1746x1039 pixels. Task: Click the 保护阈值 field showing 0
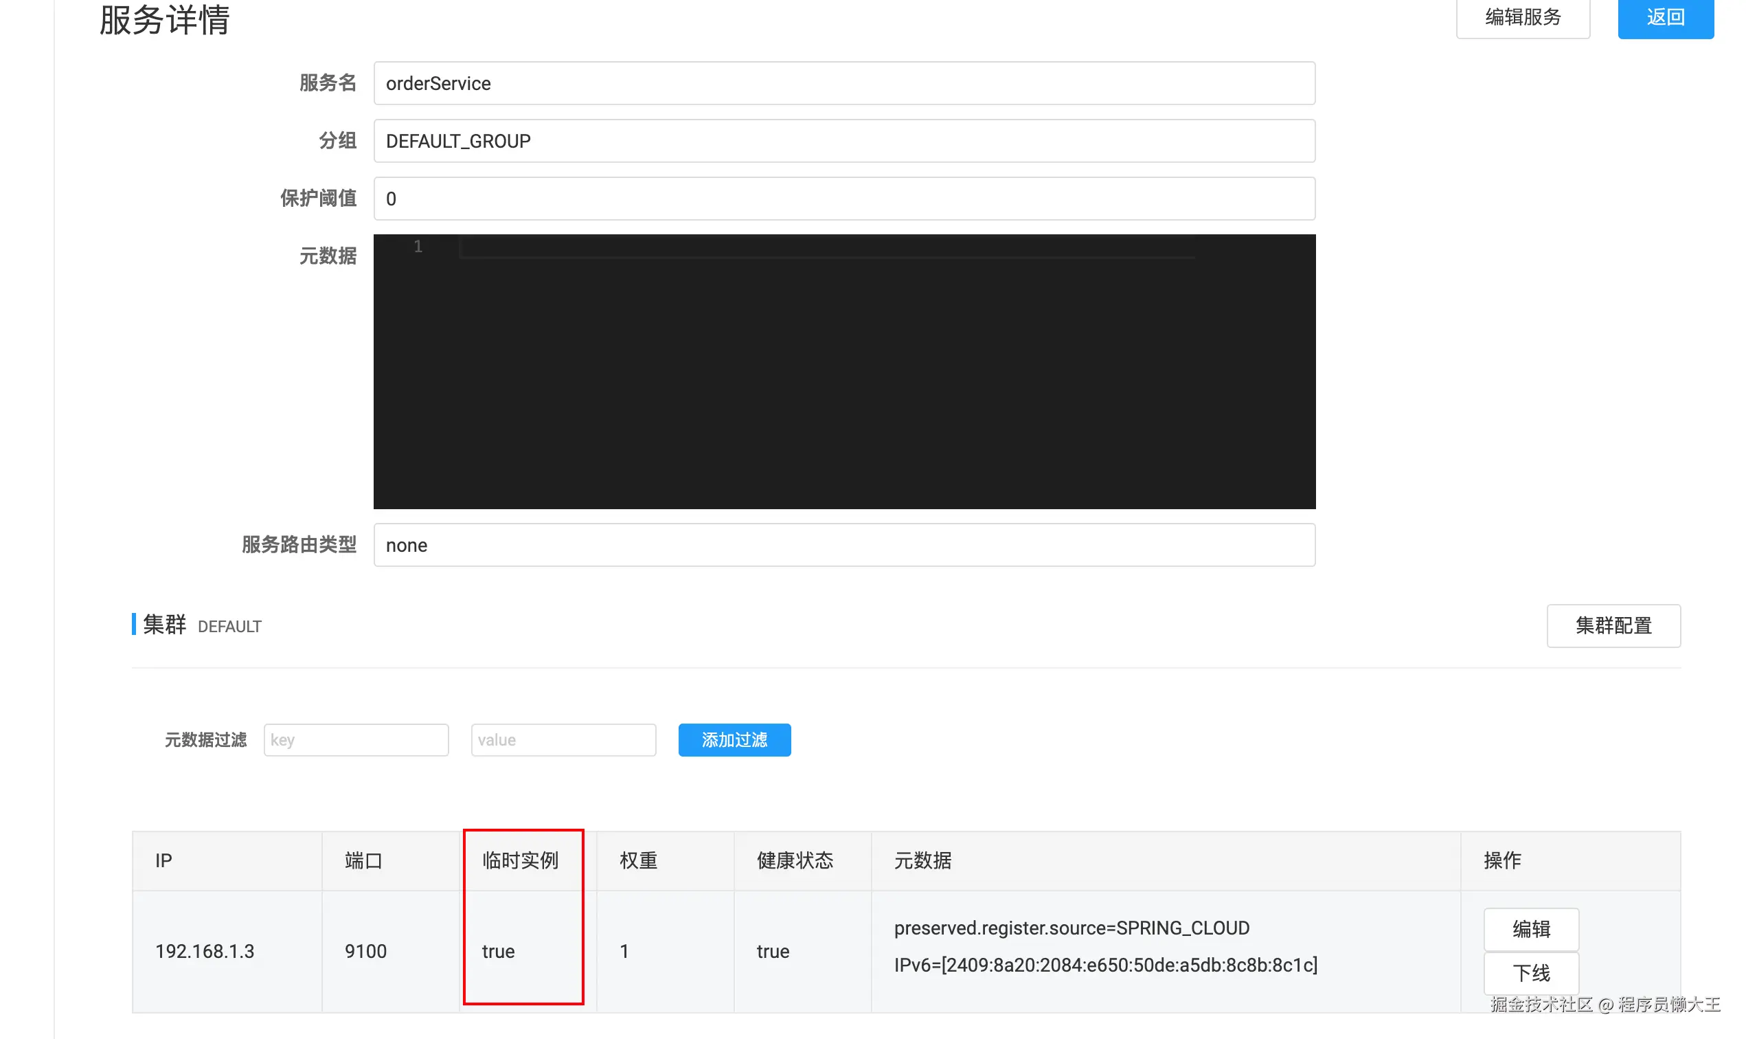coord(843,198)
